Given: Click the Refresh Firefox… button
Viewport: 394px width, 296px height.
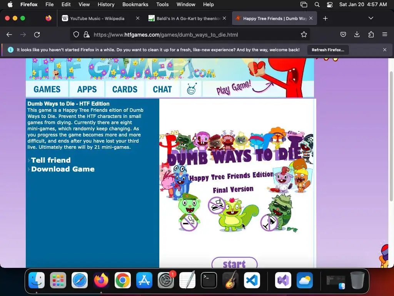Looking at the screenshot, I should pos(328,50).
